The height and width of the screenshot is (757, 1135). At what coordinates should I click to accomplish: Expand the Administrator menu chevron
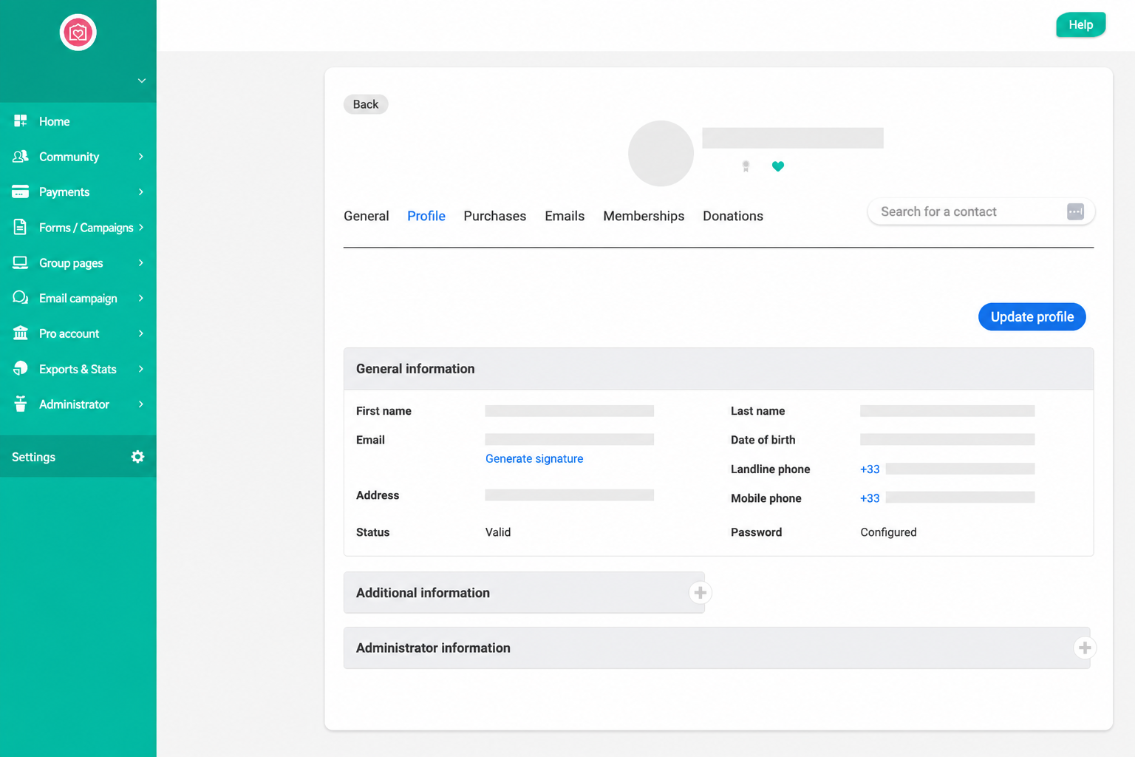pos(140,404)
